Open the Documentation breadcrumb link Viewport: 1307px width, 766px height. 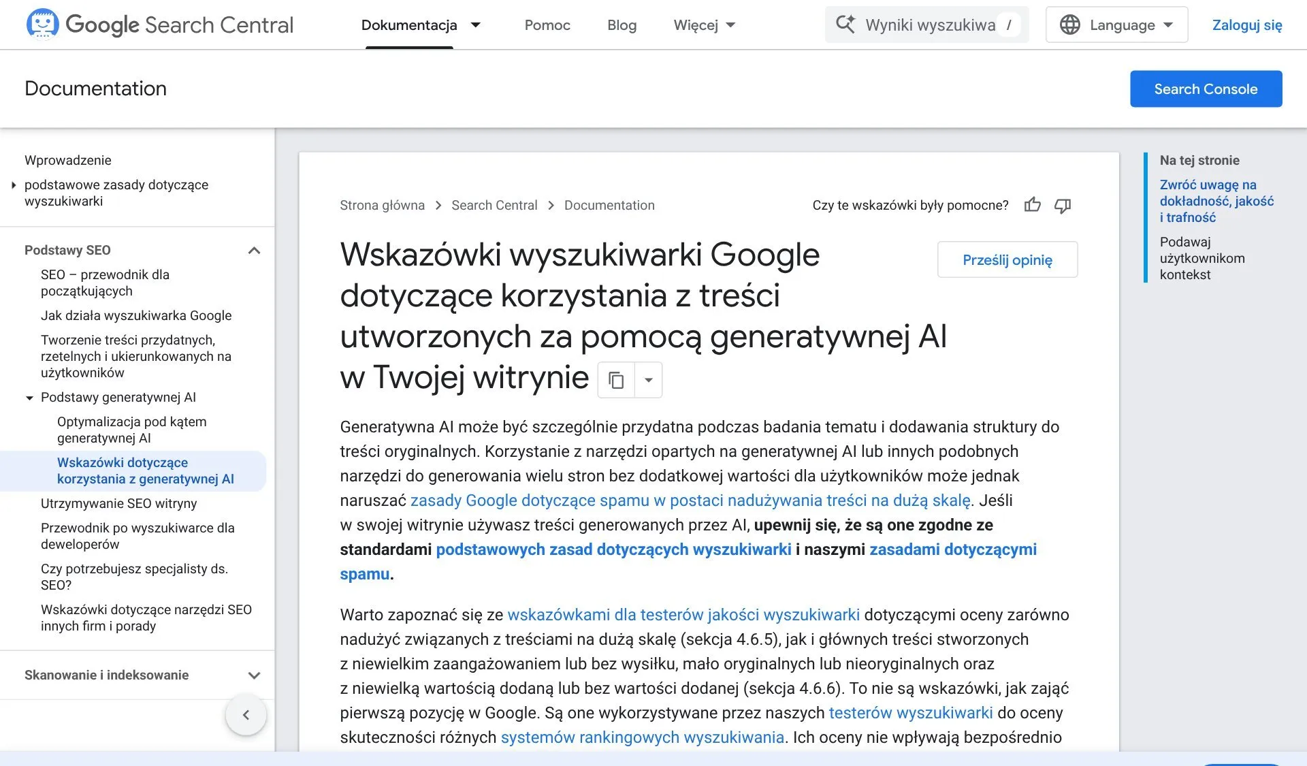click(x=609, y=205)
